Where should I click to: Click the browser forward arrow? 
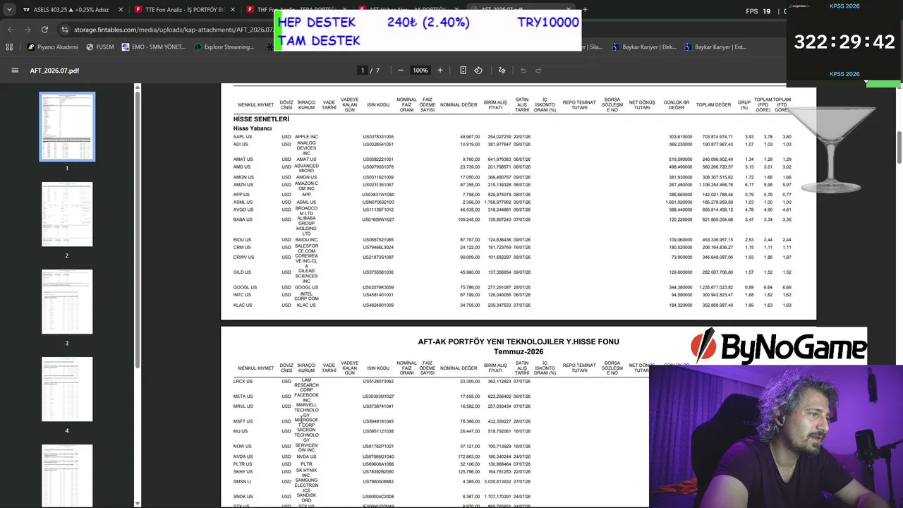(x=28, y=30)
